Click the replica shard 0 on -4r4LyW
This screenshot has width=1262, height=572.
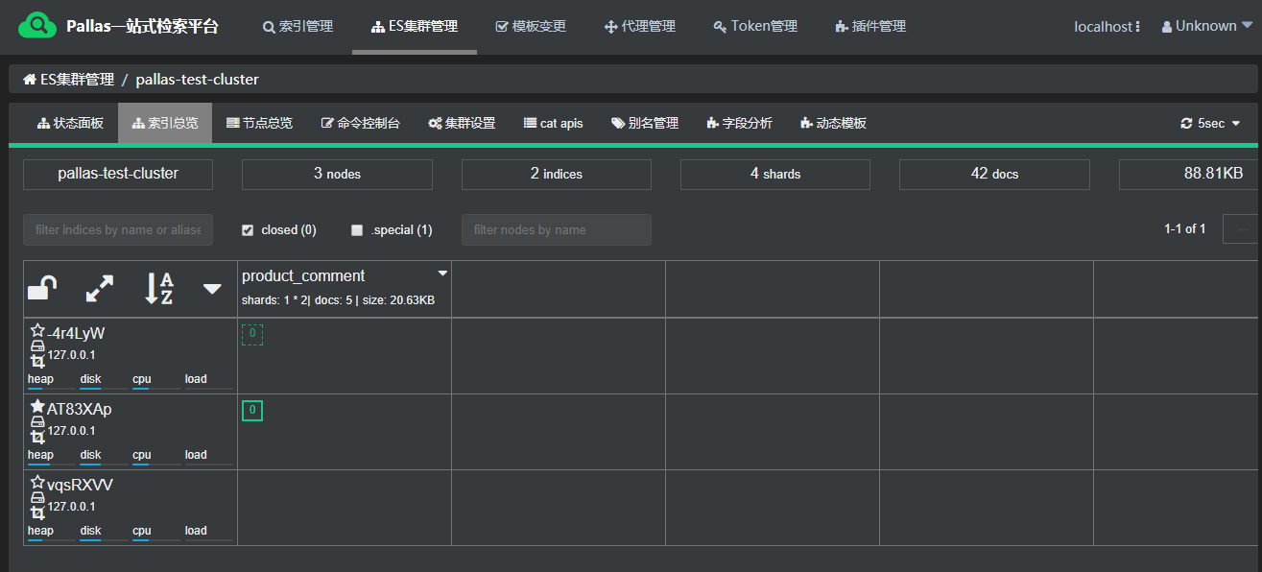coord(252,334)
